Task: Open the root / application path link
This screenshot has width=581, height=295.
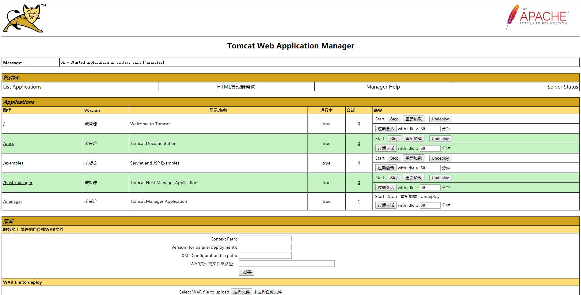Action: [4, 124]
